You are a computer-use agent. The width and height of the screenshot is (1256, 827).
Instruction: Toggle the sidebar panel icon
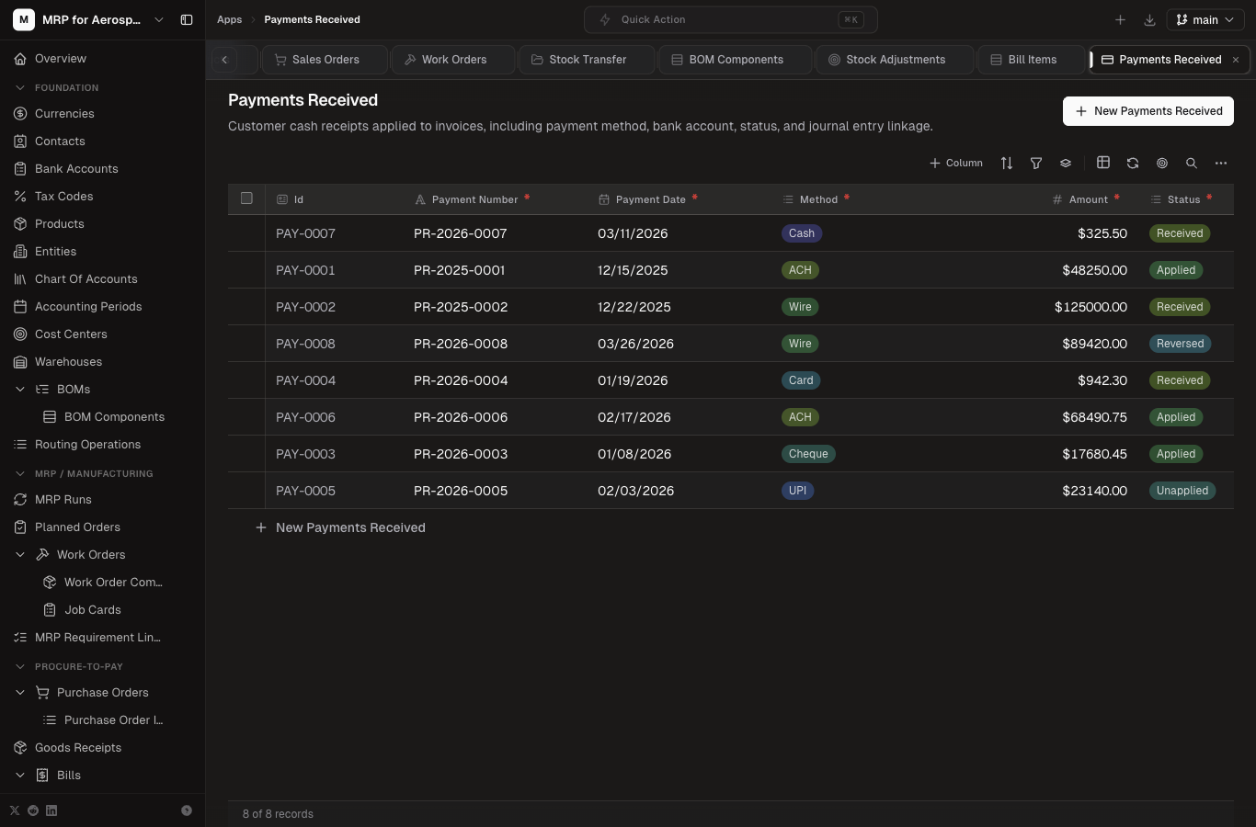pyautogui.click(x=187, y=19)
